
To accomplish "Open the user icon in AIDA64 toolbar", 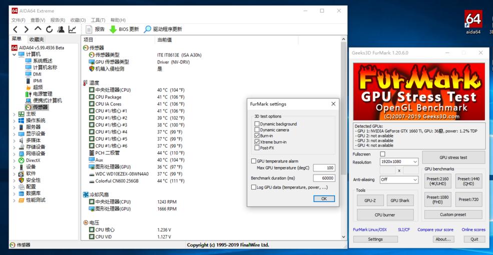I will pos(61,29).
